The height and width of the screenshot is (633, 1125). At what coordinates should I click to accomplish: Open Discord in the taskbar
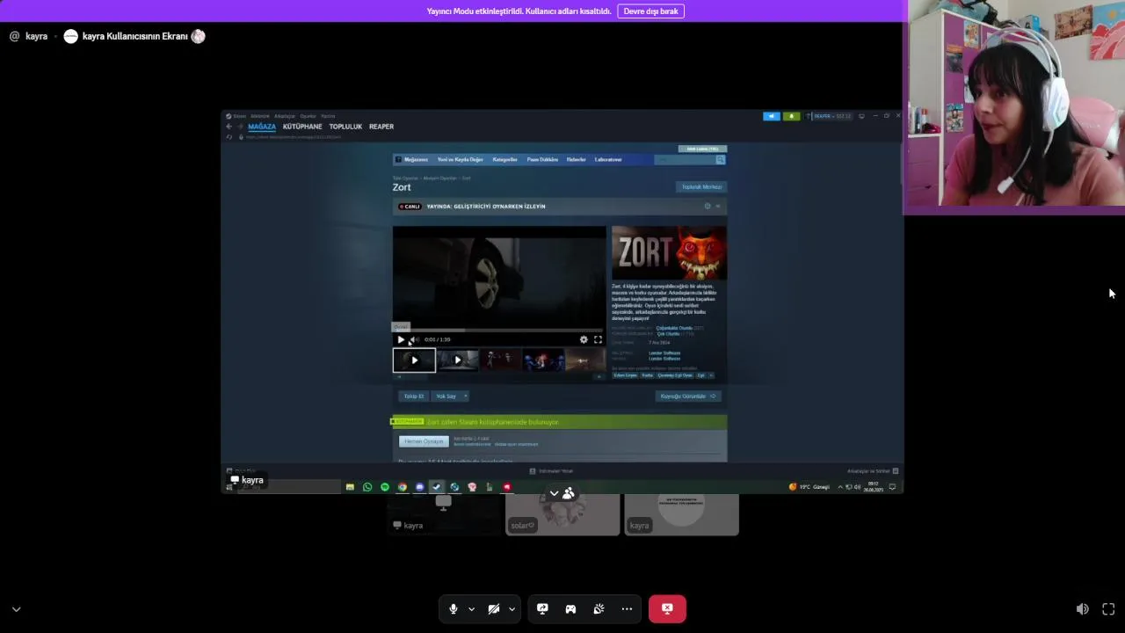[x=420, y=487]
